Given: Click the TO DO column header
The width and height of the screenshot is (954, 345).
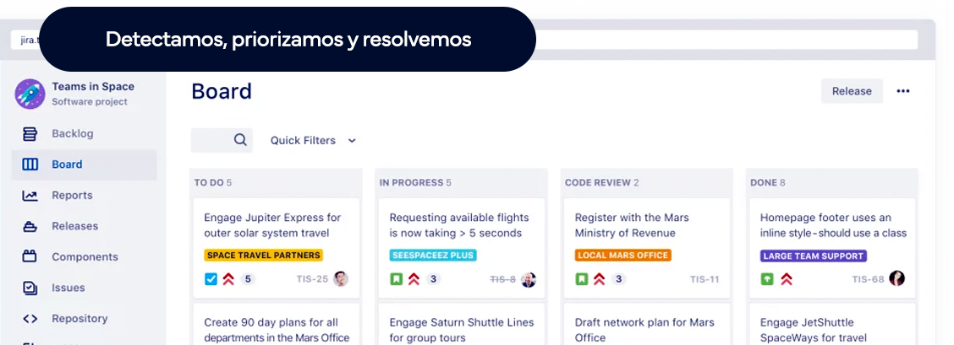Looking at the screenshot, I should 213,182.
